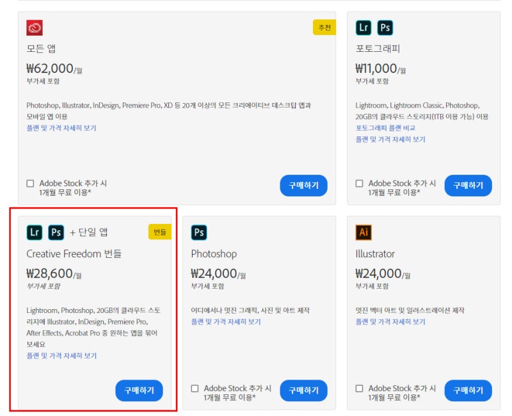
Task: Click the Ps icon on Photoshop card
Action: tap(199, 232)
